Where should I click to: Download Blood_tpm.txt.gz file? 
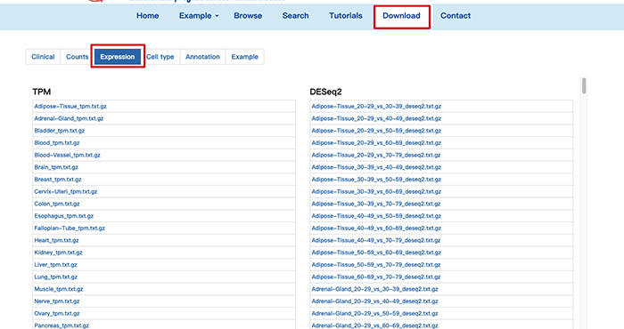pyautogui.click(x=56, y=143)
